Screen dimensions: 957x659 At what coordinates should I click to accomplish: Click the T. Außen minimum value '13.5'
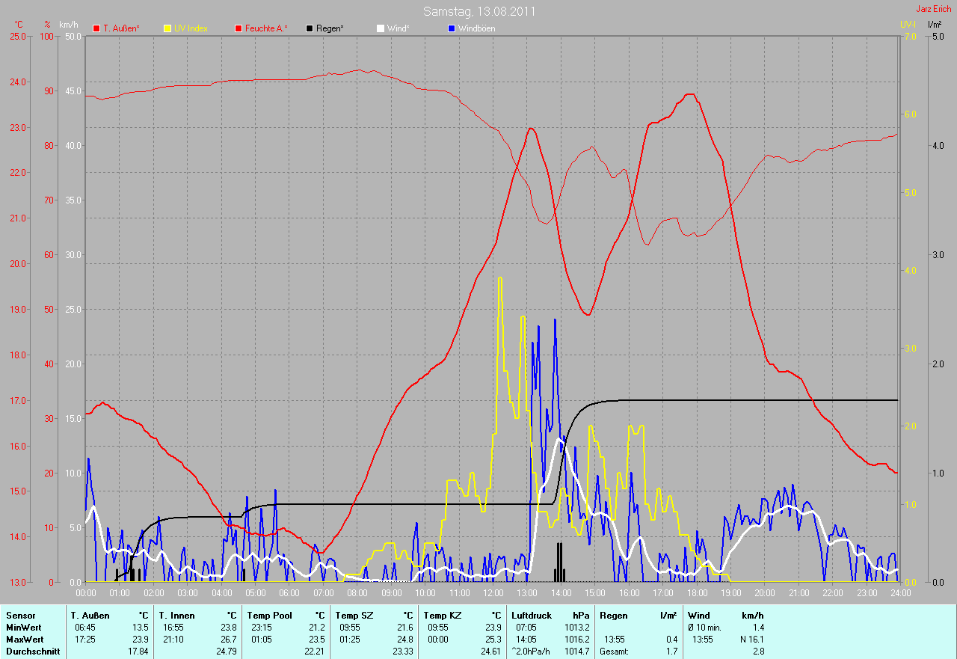pyautogui.click(x=141, y=628)
